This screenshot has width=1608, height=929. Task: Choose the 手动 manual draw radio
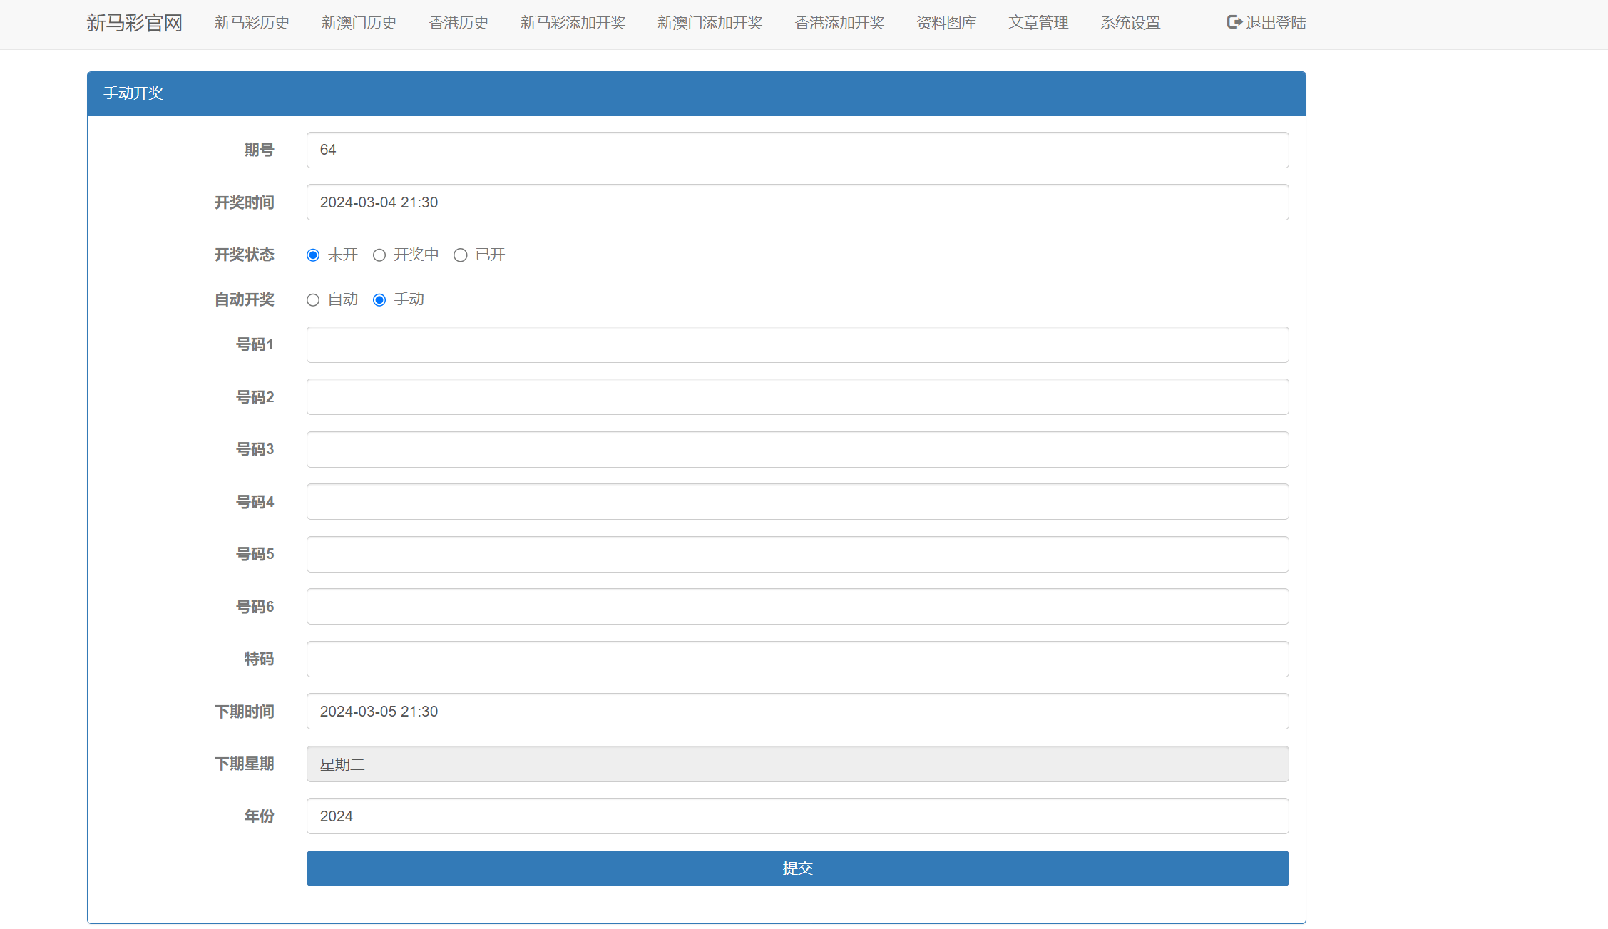point(379,300)
